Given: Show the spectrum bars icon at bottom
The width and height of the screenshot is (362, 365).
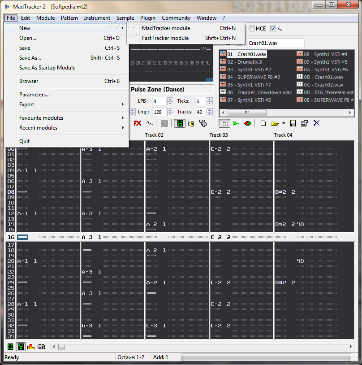Looking at the screenshot, I should pos(31,347).
